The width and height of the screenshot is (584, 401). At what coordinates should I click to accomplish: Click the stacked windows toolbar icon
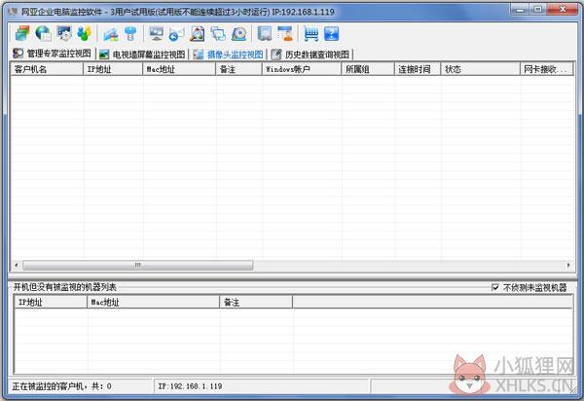[x=22, y=33]
